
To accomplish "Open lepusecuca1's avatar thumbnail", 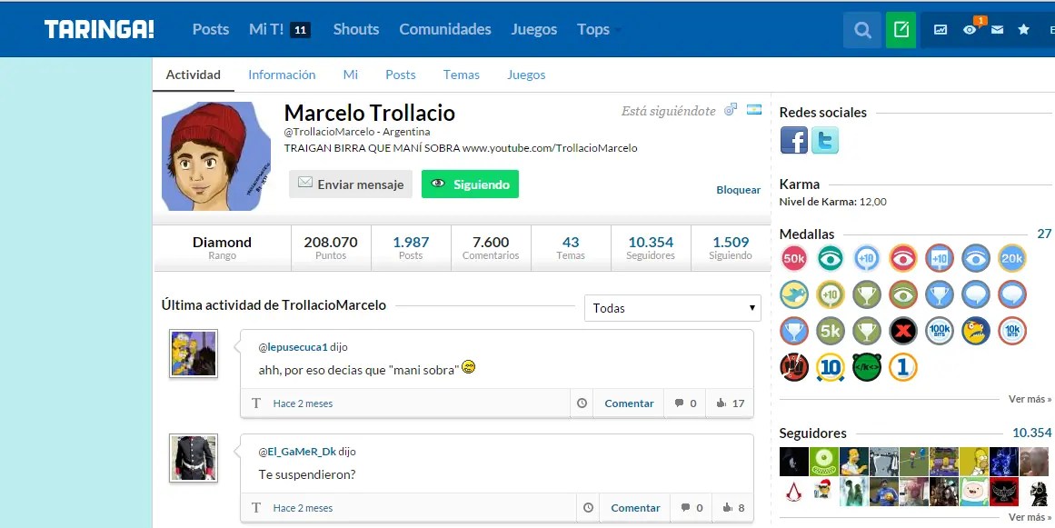I will (194, 354).
